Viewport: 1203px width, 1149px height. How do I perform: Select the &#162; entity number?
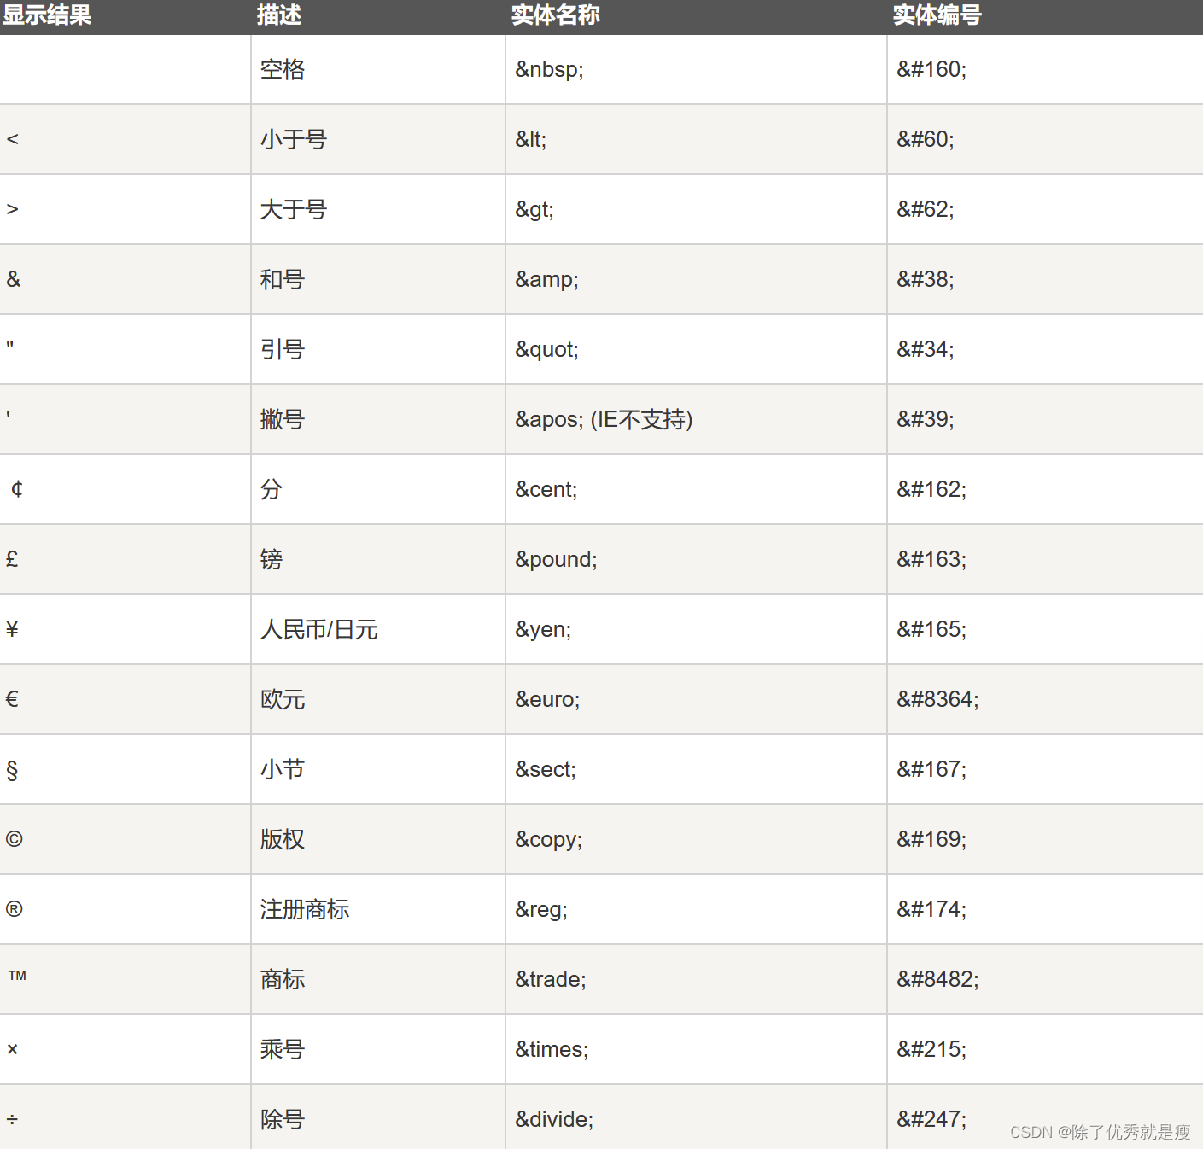coord(931,489)
